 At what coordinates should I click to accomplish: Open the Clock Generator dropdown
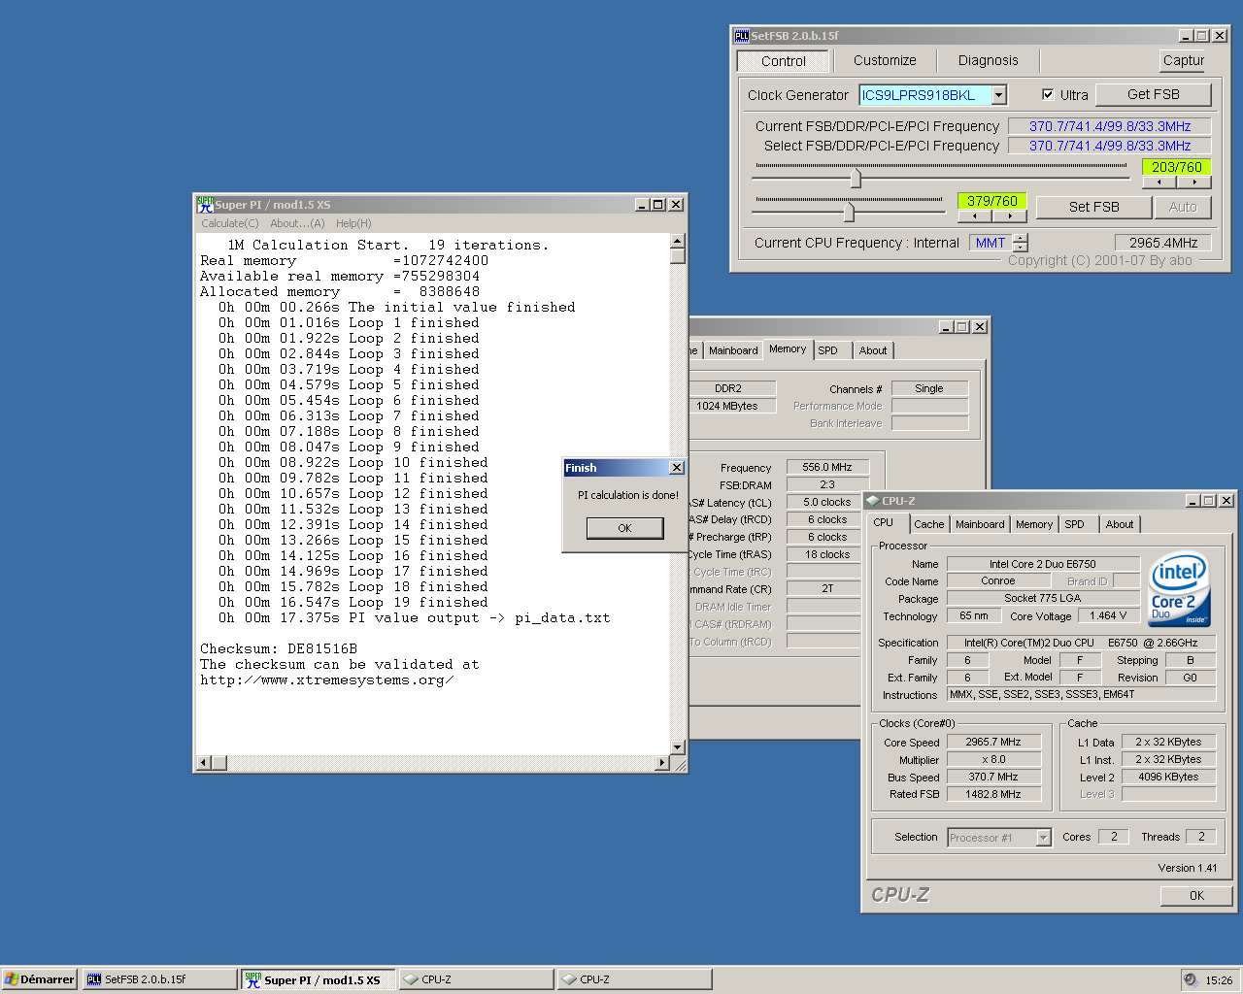coord(999,95)
